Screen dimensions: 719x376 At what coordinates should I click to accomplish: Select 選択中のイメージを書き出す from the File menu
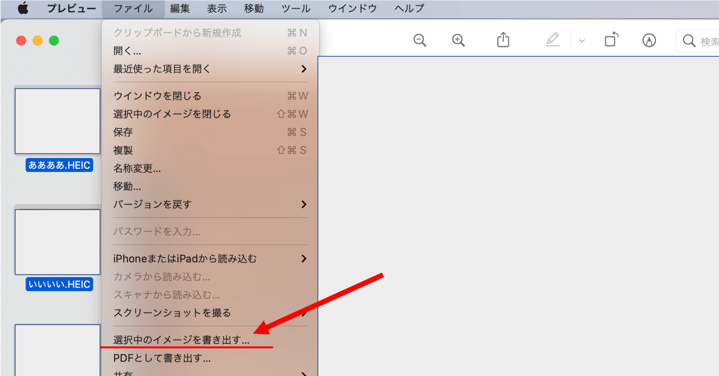tap(181, 340)
